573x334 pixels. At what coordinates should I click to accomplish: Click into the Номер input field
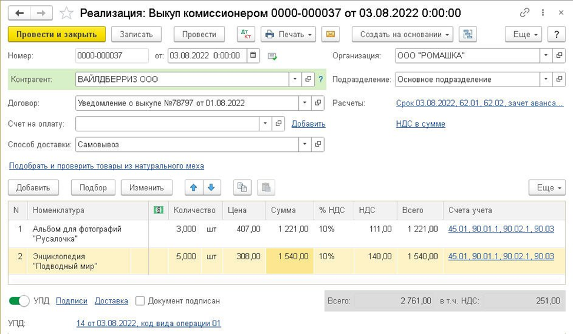coord(112,56)
